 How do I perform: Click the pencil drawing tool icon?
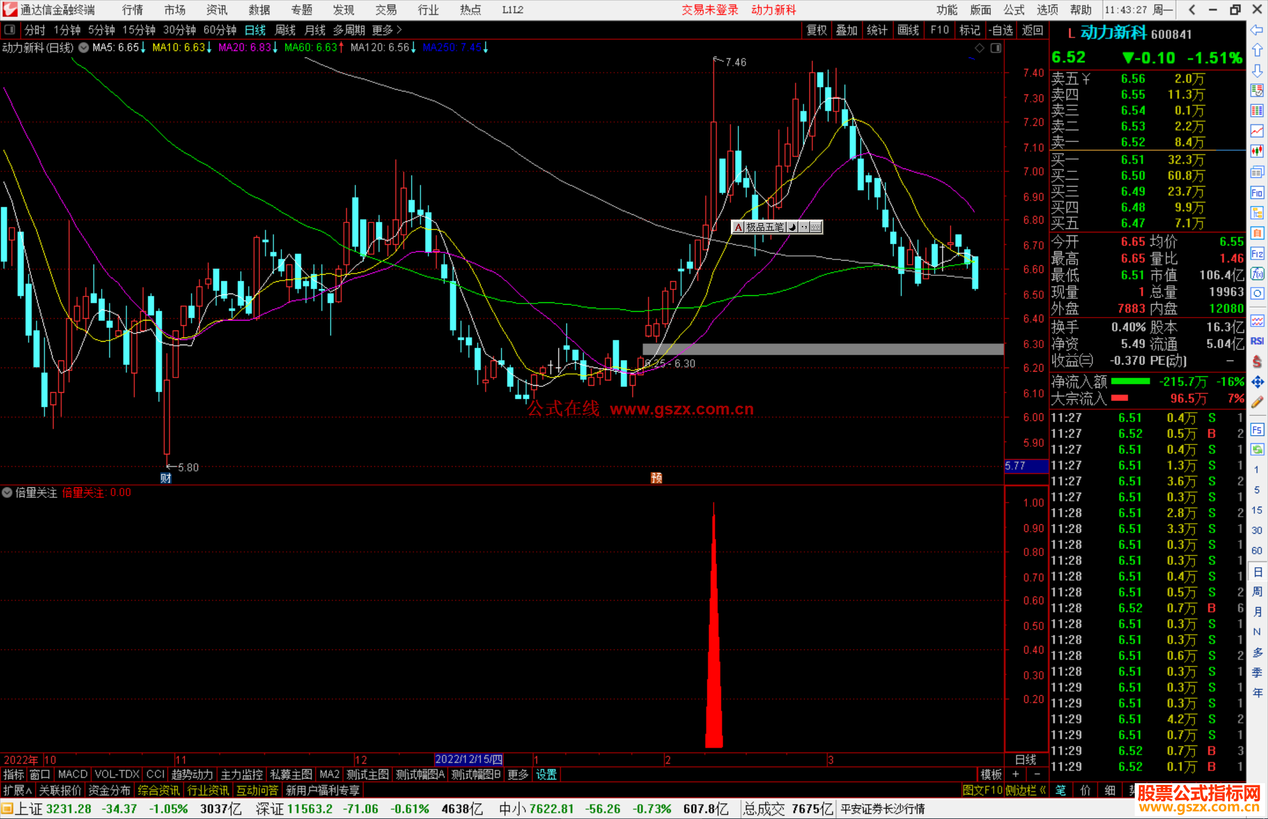pyautogui.click(x=1257, y=402)
